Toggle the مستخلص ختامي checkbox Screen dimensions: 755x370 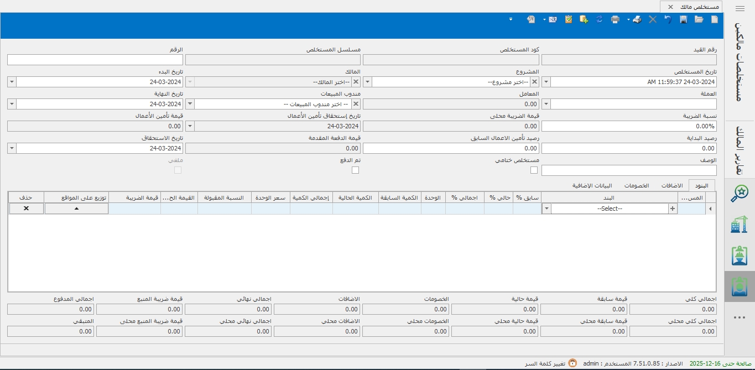point(534,170)
